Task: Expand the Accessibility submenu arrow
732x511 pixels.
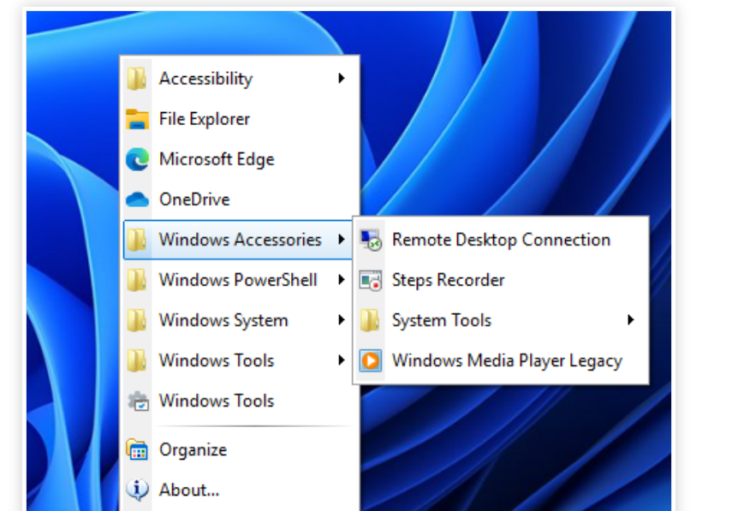Action: (341, 79)
